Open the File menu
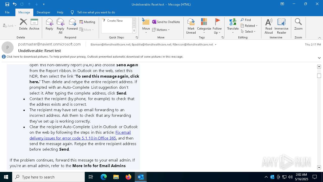Screen dimensions: 323x182 [7, 12]
